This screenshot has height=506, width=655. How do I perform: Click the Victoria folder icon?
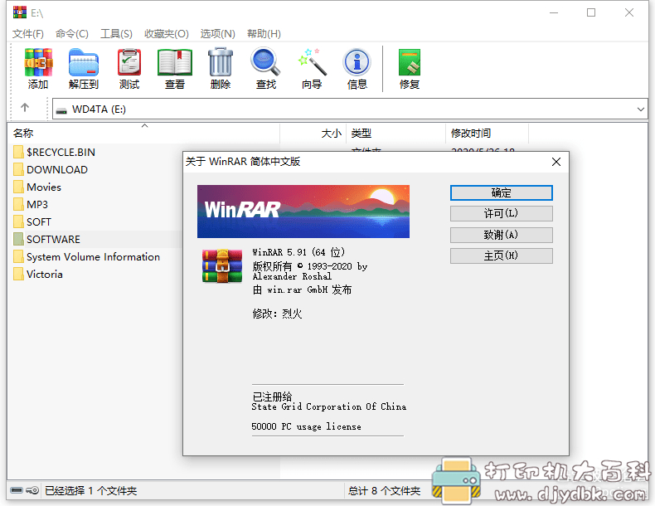[18, 274]
